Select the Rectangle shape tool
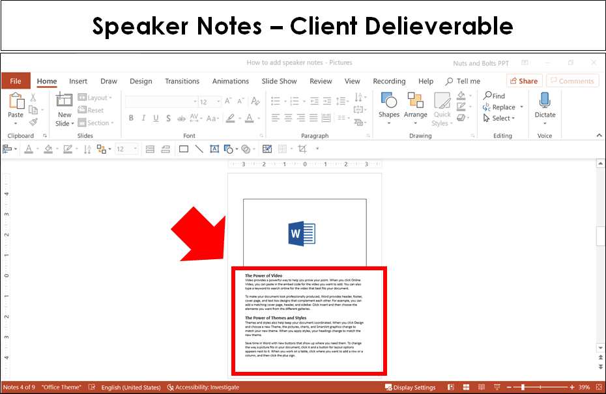606x394 pixels. (x=183, y=148)
